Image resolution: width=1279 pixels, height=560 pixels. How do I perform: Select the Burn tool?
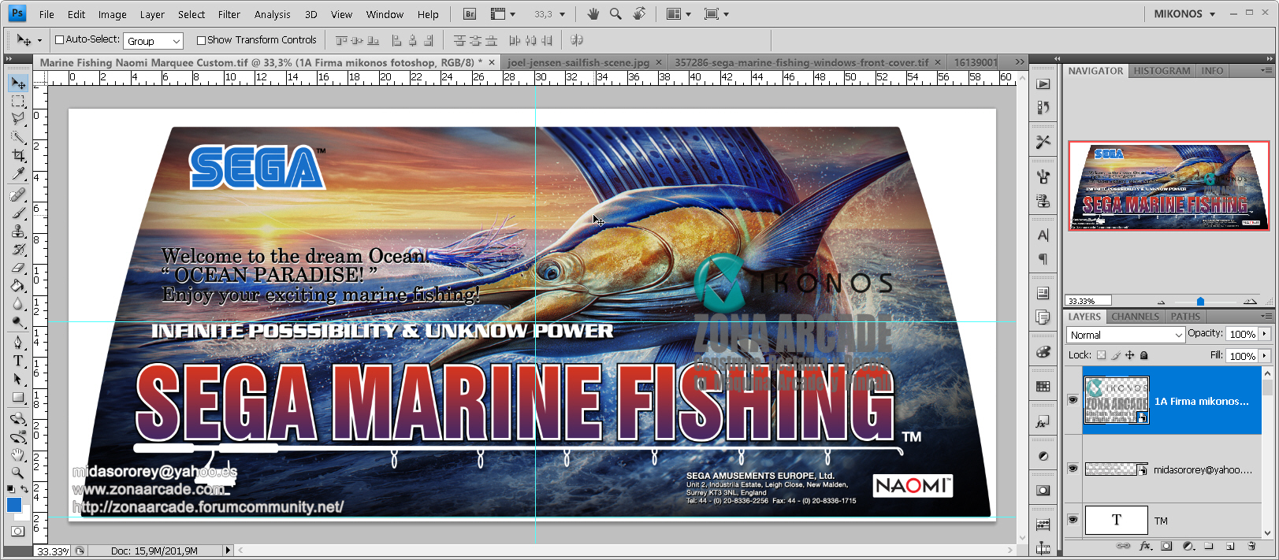[18, 321]
